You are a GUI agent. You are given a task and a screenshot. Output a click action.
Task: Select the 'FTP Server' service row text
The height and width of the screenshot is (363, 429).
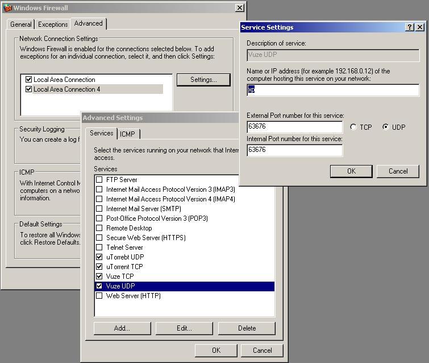tap(122, 180)
